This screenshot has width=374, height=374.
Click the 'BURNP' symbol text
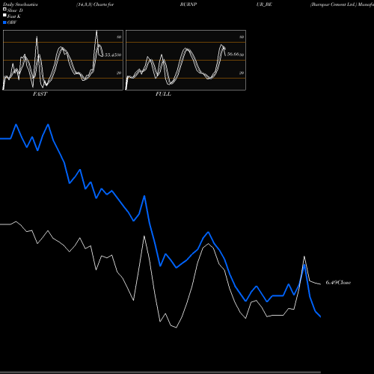[188, 4]
